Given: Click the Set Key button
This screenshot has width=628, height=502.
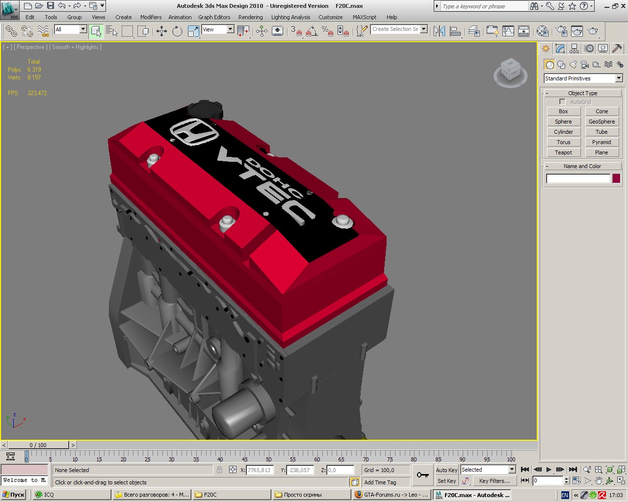Looking at the screenshot, I should (446, 481).
